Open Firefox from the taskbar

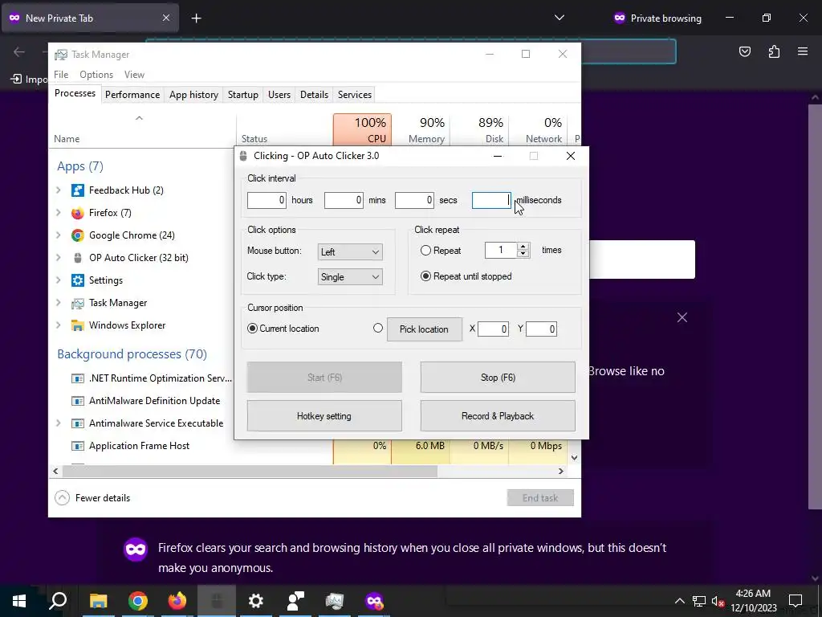pos(177,601)
